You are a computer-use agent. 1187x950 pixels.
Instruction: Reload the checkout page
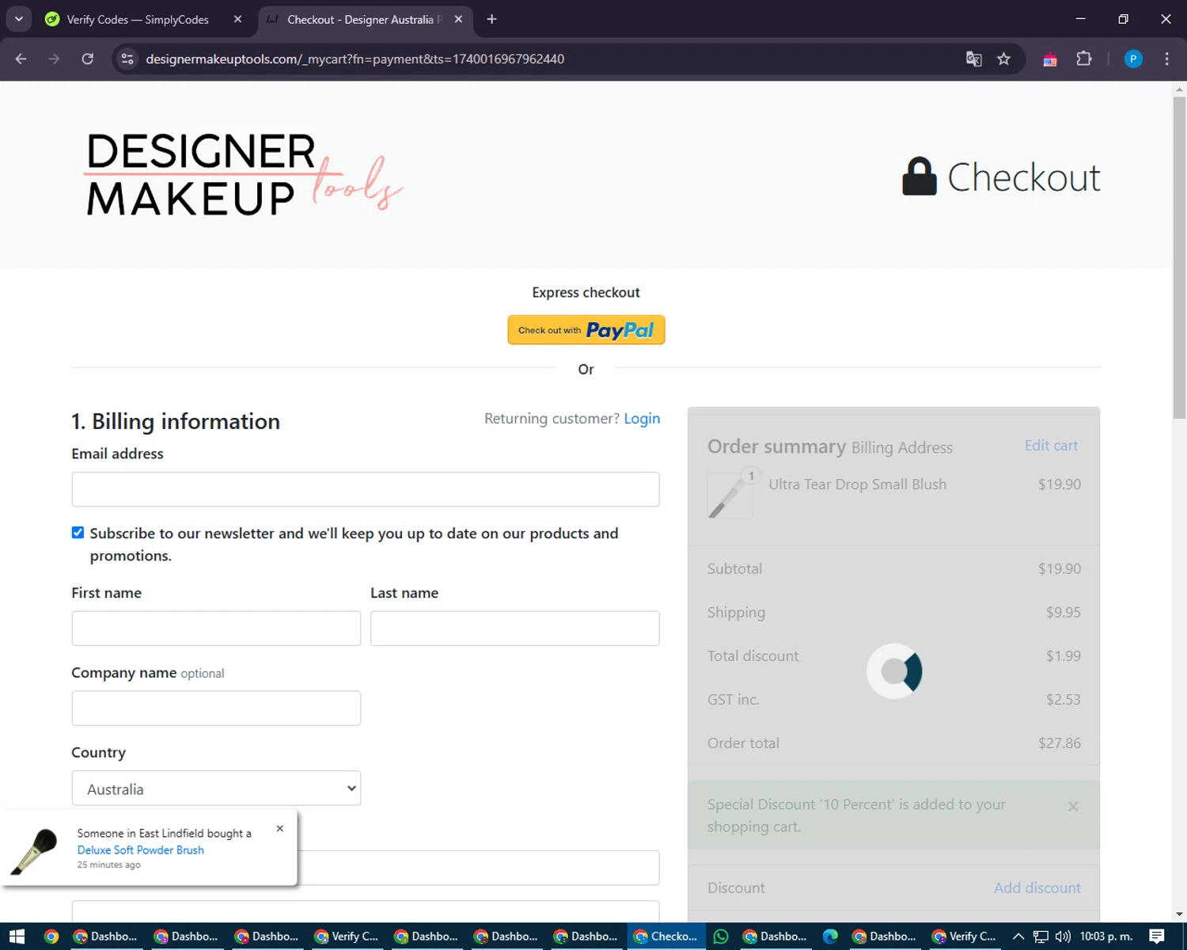[x=88, y=59]
